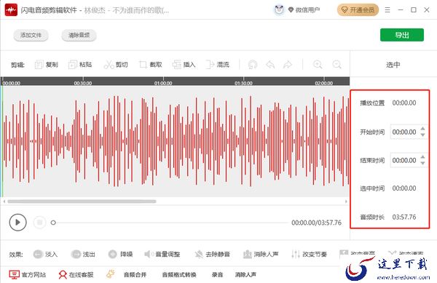Open 音频格式转换 format converter
The width and height of the screenshot is (437, 283).
click(179, 275)
